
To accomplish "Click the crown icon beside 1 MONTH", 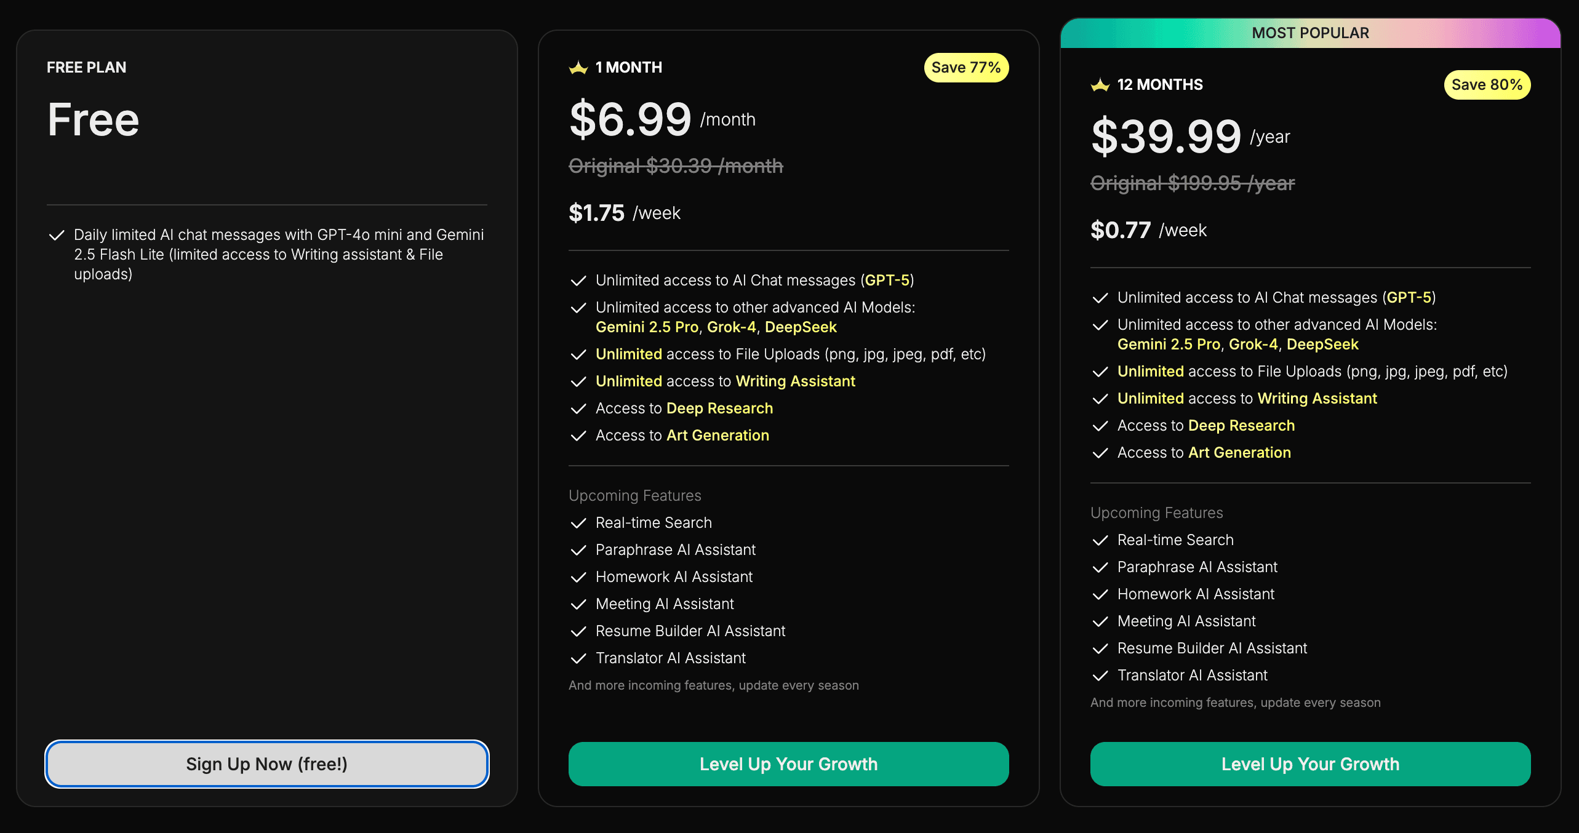I will point(578,68).
